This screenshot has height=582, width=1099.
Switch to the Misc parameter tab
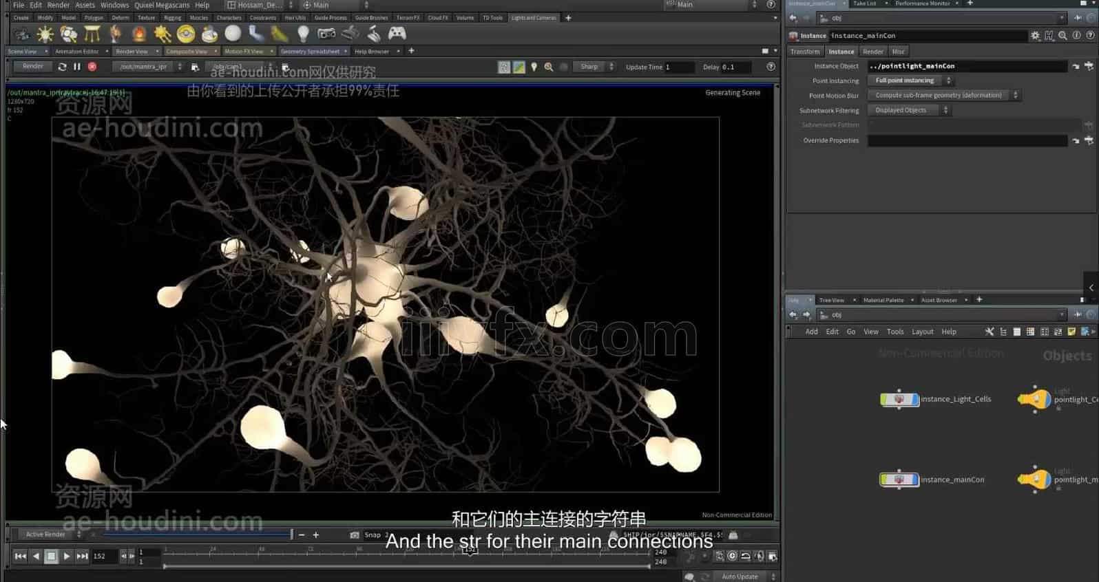click(x=899, y=52)
